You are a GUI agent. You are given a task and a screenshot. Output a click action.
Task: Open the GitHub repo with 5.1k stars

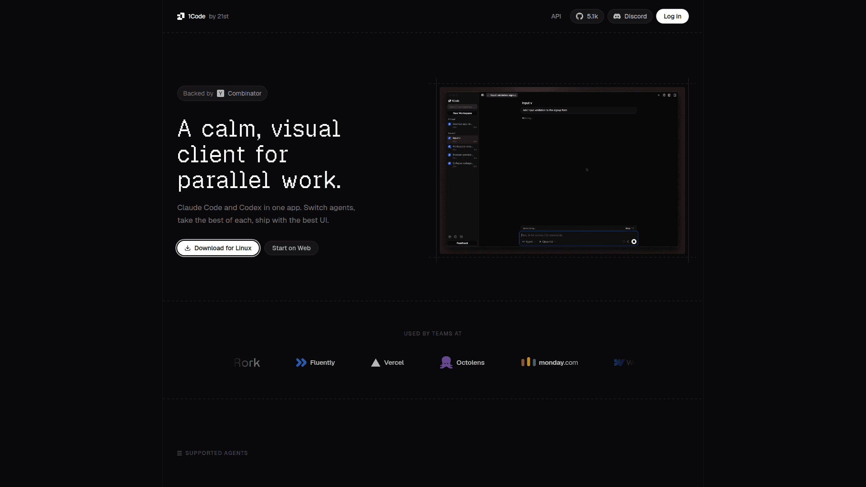[587, 16]
